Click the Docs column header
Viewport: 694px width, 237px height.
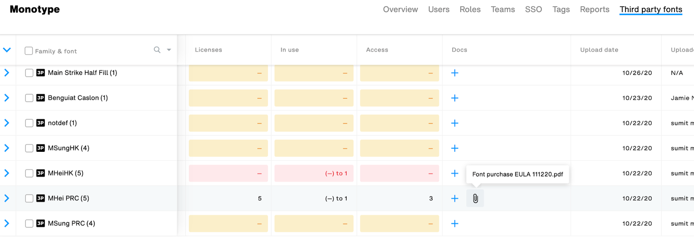[x=459, y=50]
